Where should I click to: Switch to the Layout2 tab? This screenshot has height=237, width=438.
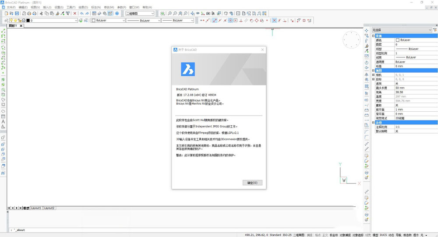point(49,208)
